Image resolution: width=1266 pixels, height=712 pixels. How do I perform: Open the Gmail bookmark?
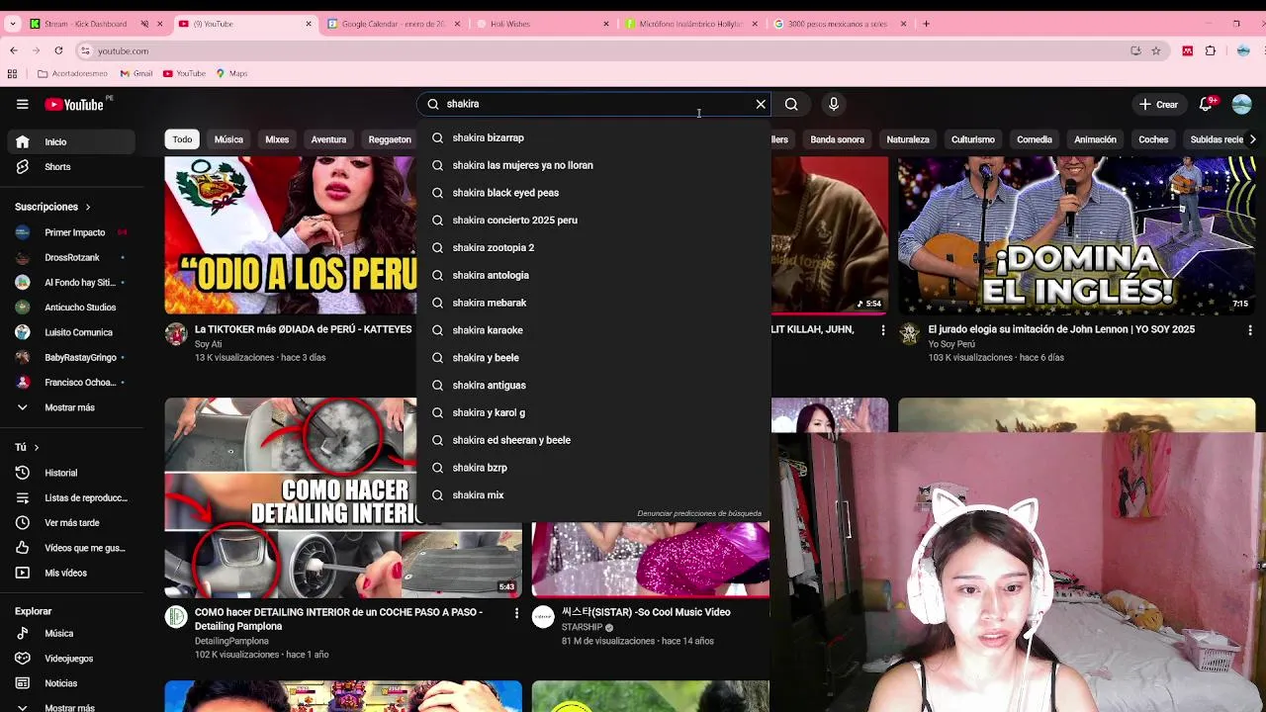click(x=136, y=73)
